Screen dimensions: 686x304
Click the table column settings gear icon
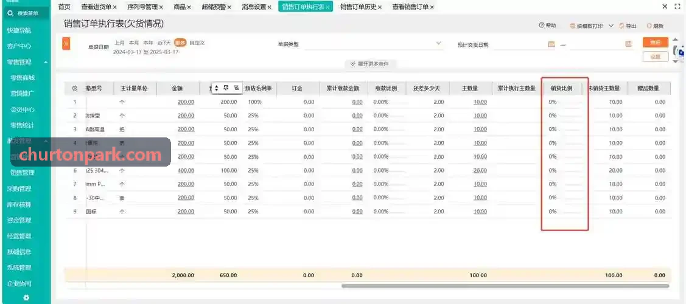[x=74, y=88]
